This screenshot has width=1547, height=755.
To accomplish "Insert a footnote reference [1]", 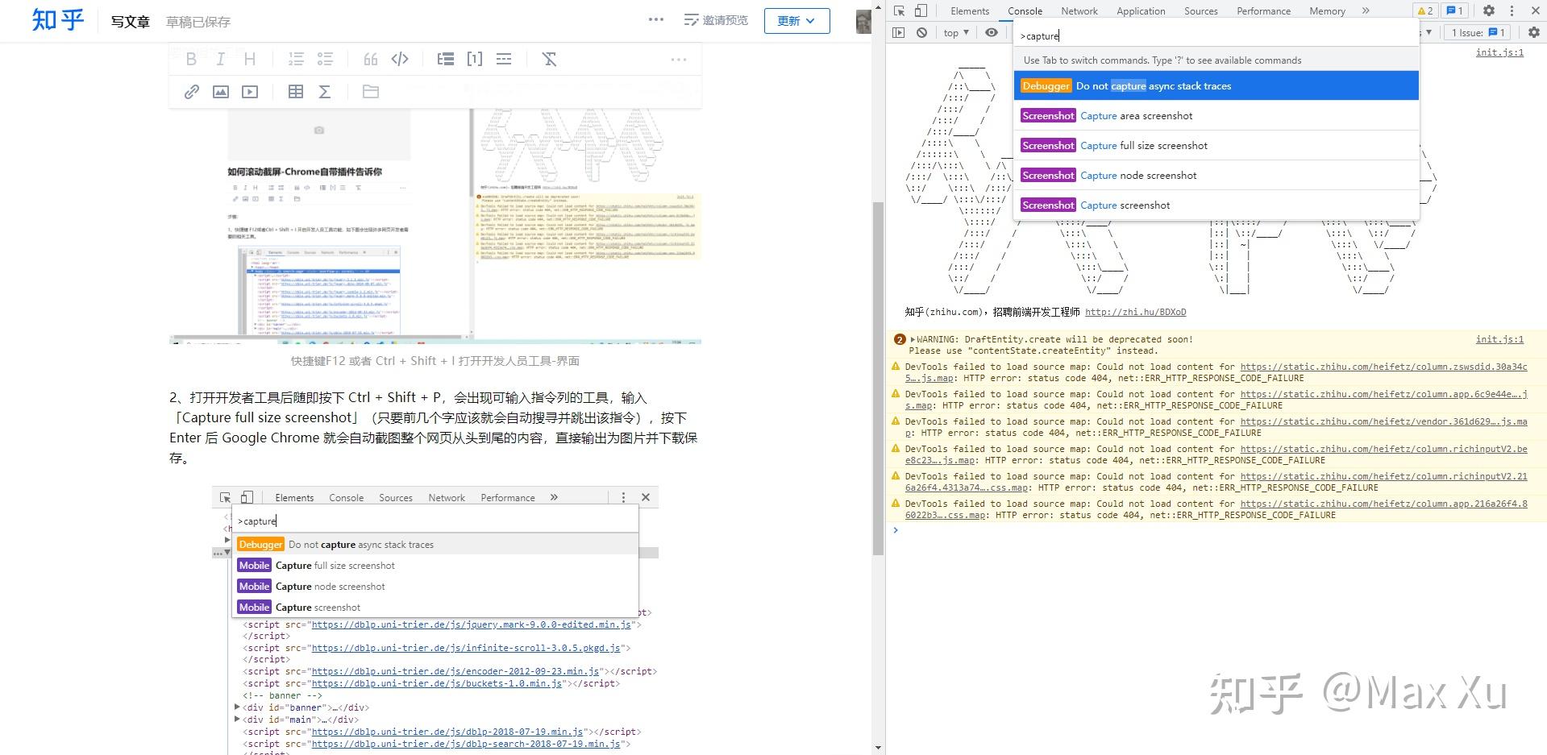I will (x=475, y=59).
